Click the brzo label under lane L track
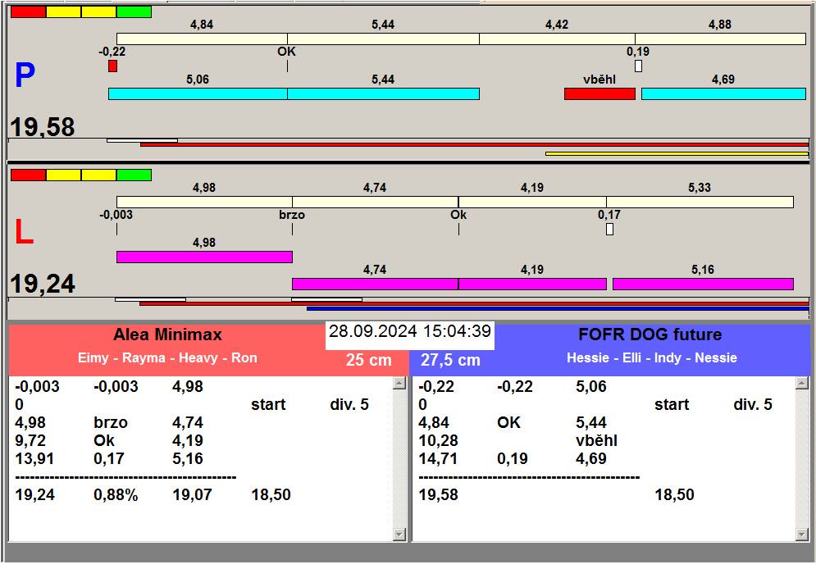 [x=292, y=215]
